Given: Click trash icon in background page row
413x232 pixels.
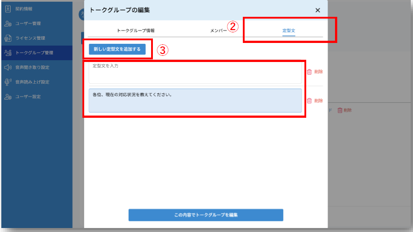Looking at the screenshot, I should point(340,110).
